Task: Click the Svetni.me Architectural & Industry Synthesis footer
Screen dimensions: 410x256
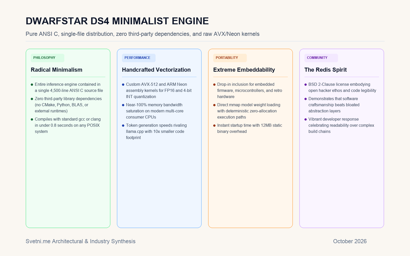Action: click(x=80, y=241)
